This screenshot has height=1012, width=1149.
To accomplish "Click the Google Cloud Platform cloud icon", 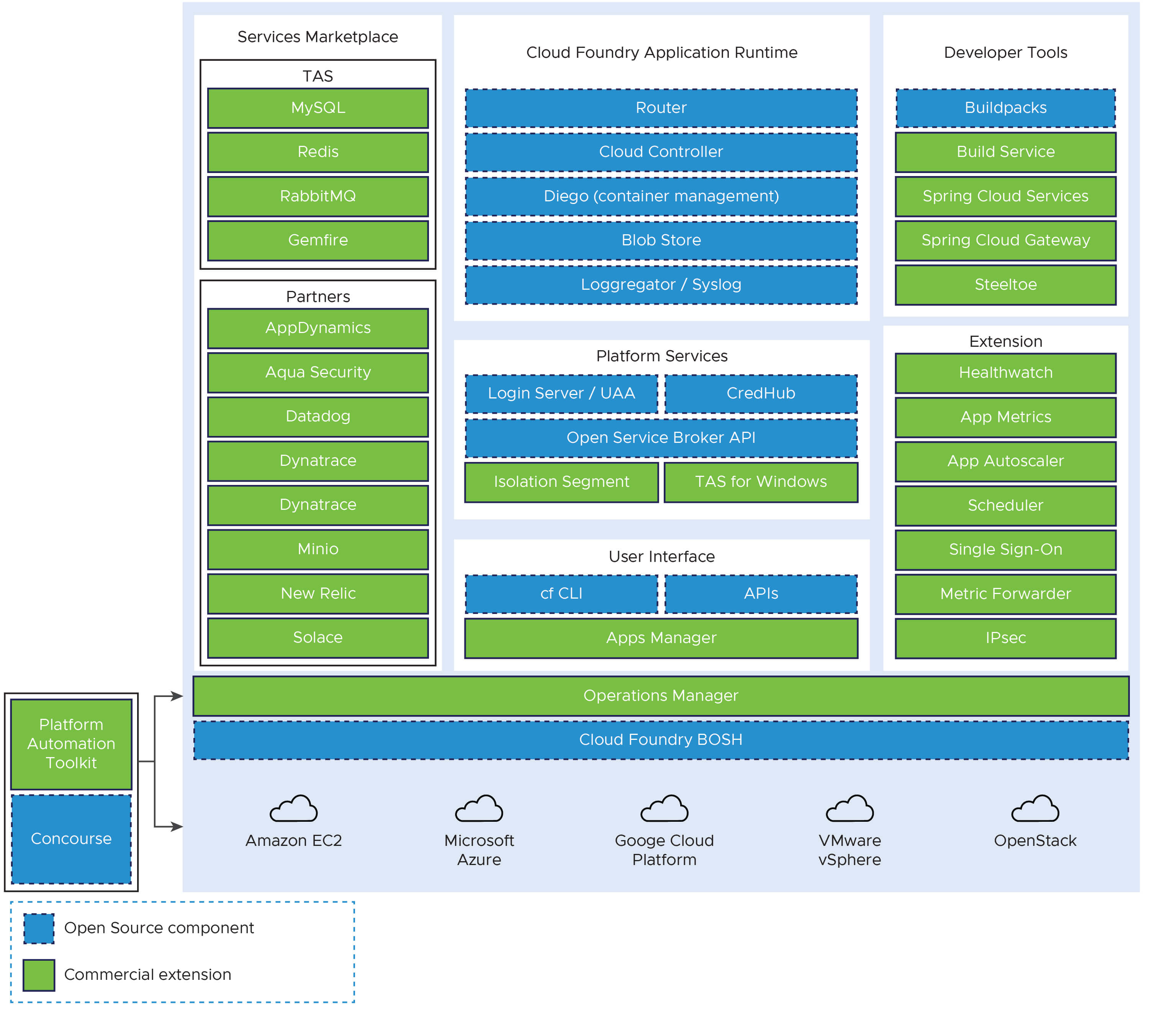I will click(x=665, y=809).
